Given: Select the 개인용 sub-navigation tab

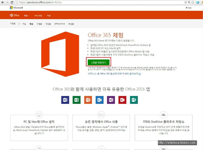Looking at the screenshot, I should (48, 24).
